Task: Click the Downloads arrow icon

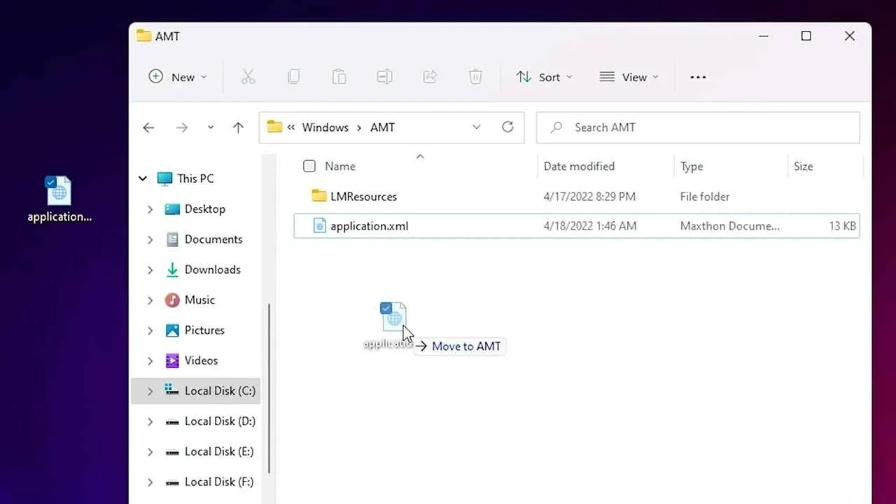Action: point(172,269)
